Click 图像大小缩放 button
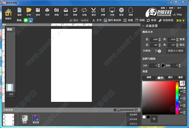The image size is (189, 128). pyautogui.click(x=176, y=51)
